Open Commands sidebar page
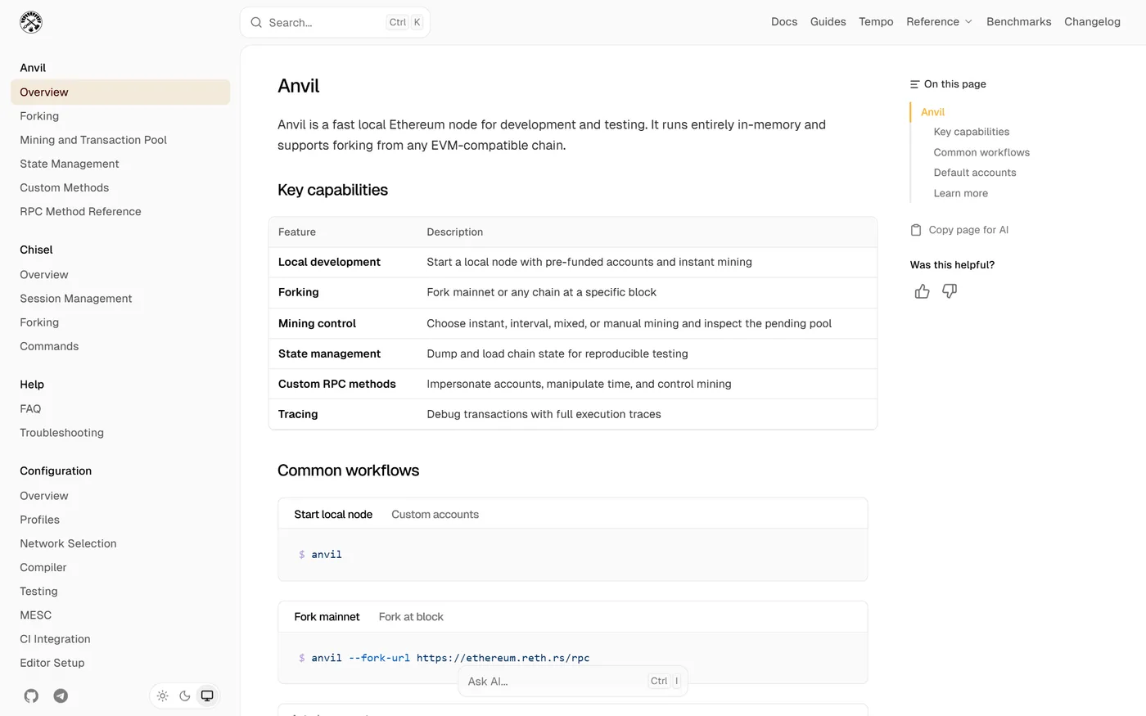 pyautogui.click(x=120, y=346)
